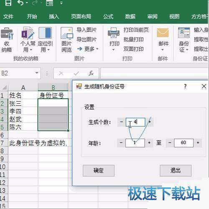Click the dialog title icon
209x209 pixels.
(x=79, y=87)
